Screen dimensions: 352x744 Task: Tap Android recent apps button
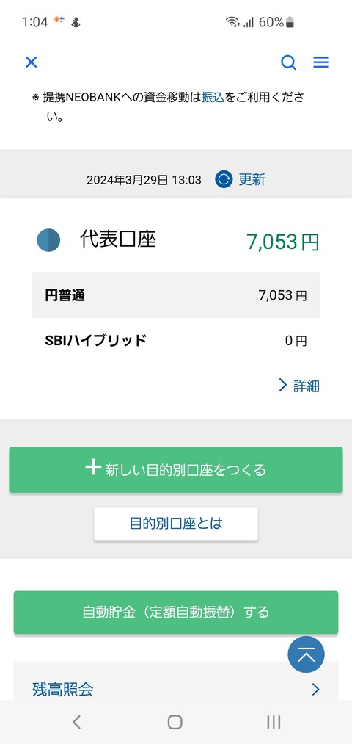point(274,722)
